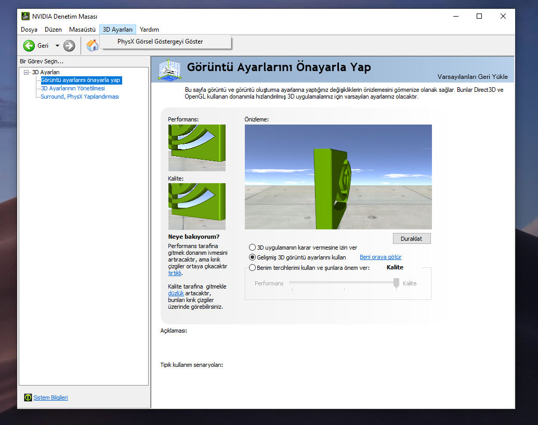Viewport: 538px width, 425px height.
Task: Click 'Varsayılanları Geri Yükle' link
Action: pos(473,77)
